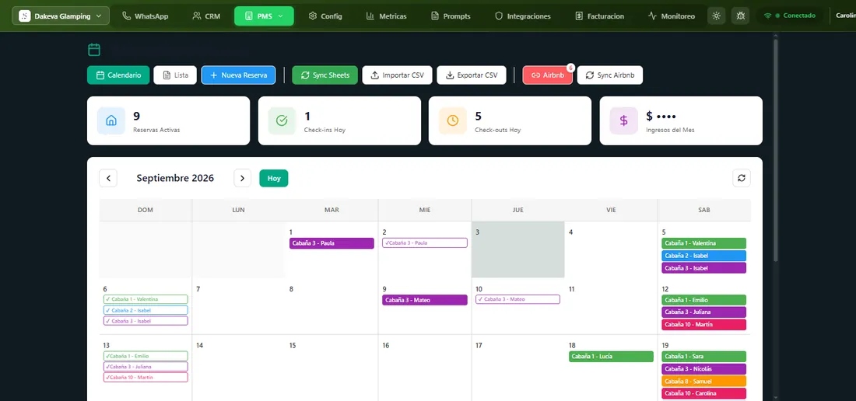This screenshot has width=856, height=401.
Task: Click the Check-outs Hoy clock icon
Action: click(453, 121)
